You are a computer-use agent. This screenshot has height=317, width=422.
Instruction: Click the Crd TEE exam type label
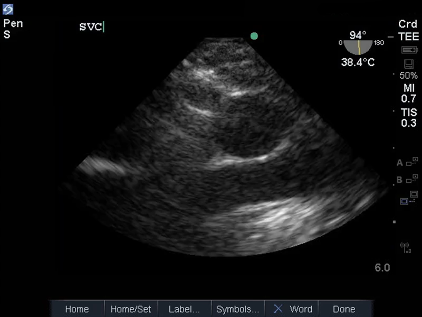tap(408, 30)
